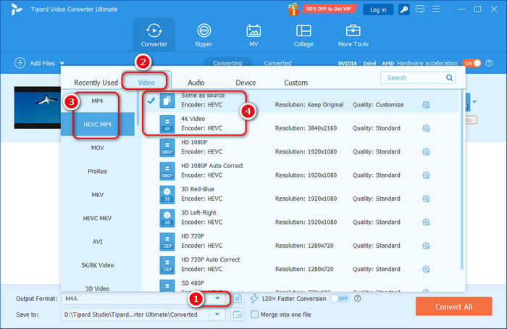Open the Save to path dropdown
507x329 pixels.
(x=217, y=315)
